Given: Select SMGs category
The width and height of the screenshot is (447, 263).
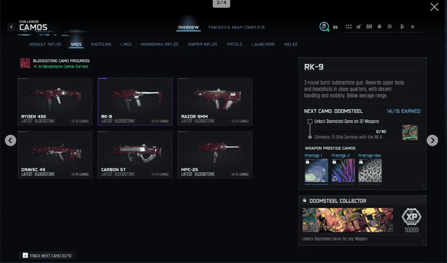Looking at the screenshot, I should pyautogui.click(x=76, y=45).
